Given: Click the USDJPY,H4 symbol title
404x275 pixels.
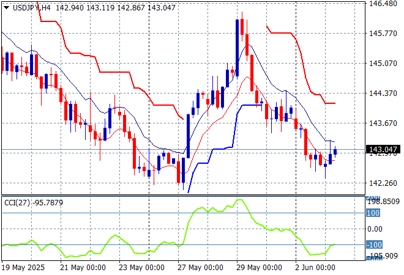Looking at the screenshot, I should point(31,8).
